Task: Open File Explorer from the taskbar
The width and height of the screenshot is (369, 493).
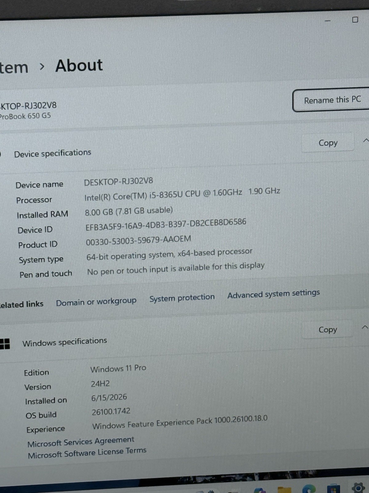Action: click(x=284, y=489)
